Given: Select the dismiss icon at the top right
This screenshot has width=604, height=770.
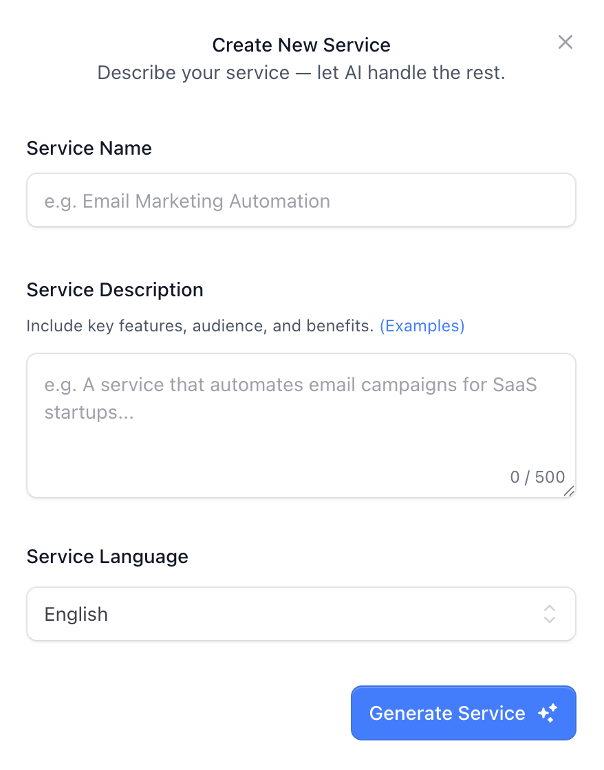Looking at the screenshot, I should pyautogui.click(x=565, y=42).
